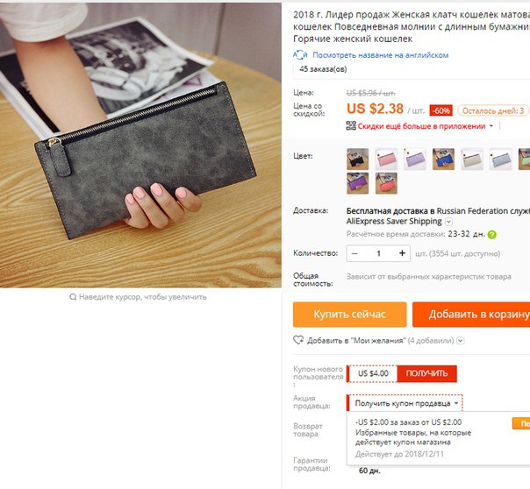This screenshot has height=489, width=530.
Task: Open the Получить купон продавца dropdown
Action: 405,403
